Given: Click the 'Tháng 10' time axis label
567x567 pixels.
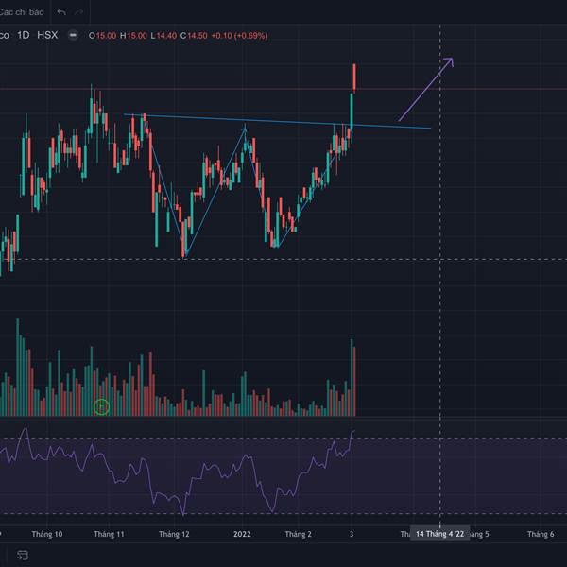Looking at the screenshot, I should pos(47,534).
